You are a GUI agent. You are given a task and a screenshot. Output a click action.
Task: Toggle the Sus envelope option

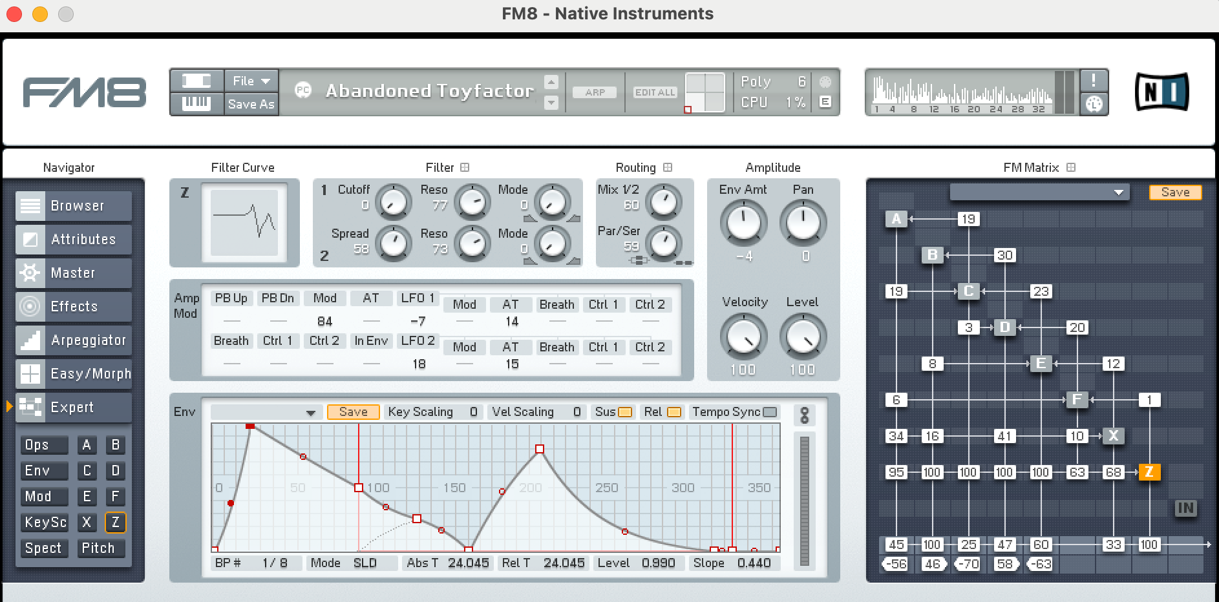(x=625, y=412)
